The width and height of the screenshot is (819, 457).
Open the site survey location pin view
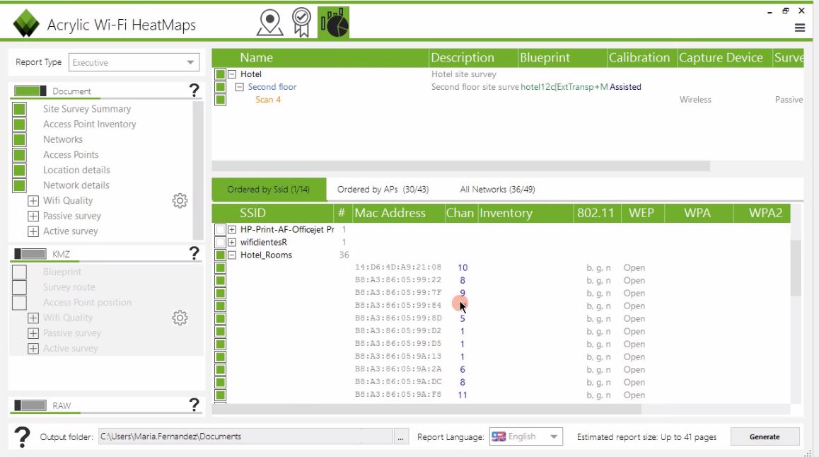point(270,23)
